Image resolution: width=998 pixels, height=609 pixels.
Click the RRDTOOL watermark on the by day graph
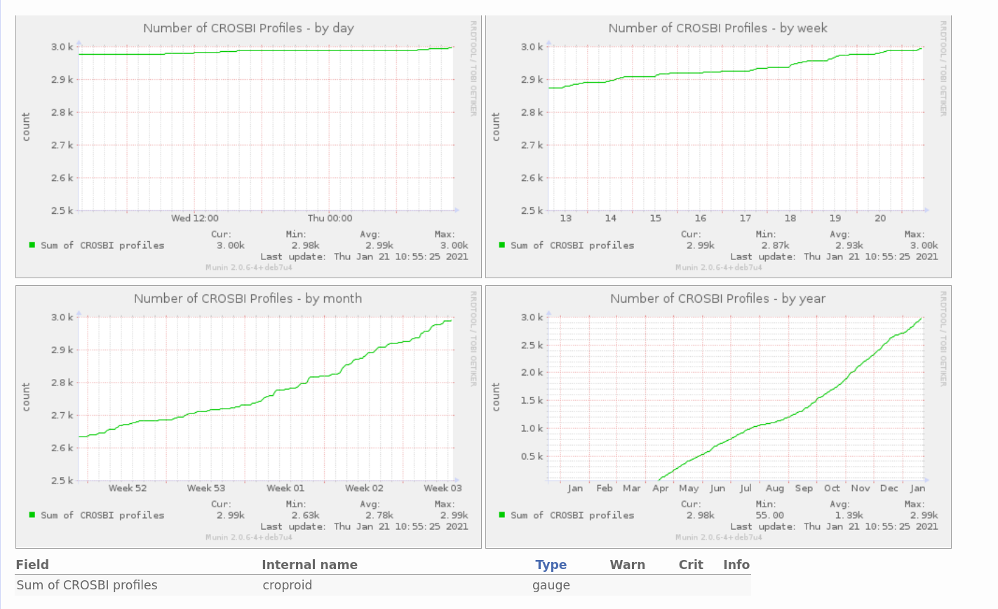coord(473,68)
